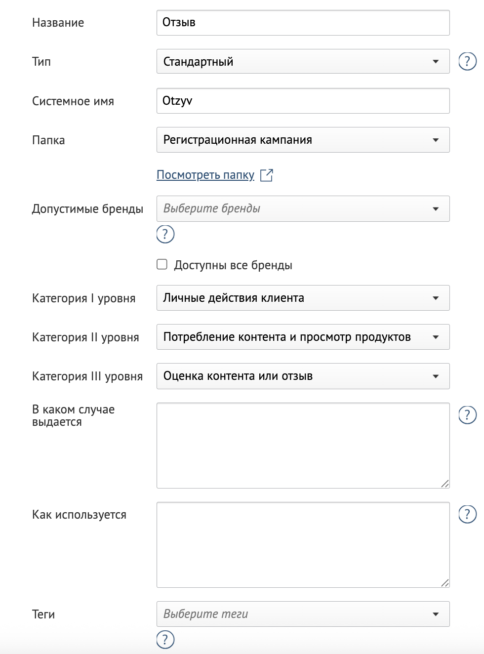
Task: Expand the Выберите бренды dropdown
Action: [303, 208]
